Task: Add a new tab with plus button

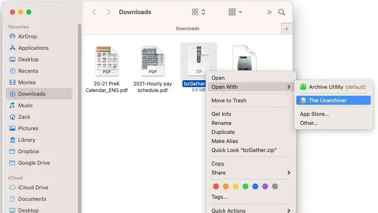Action: 287,29
